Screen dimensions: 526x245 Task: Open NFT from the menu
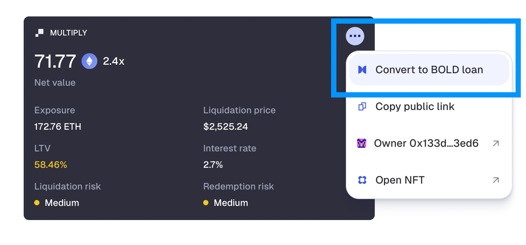(400, 180)
